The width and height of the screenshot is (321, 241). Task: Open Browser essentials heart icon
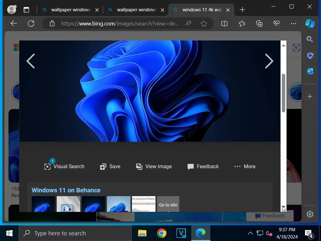tap(276, 24)
